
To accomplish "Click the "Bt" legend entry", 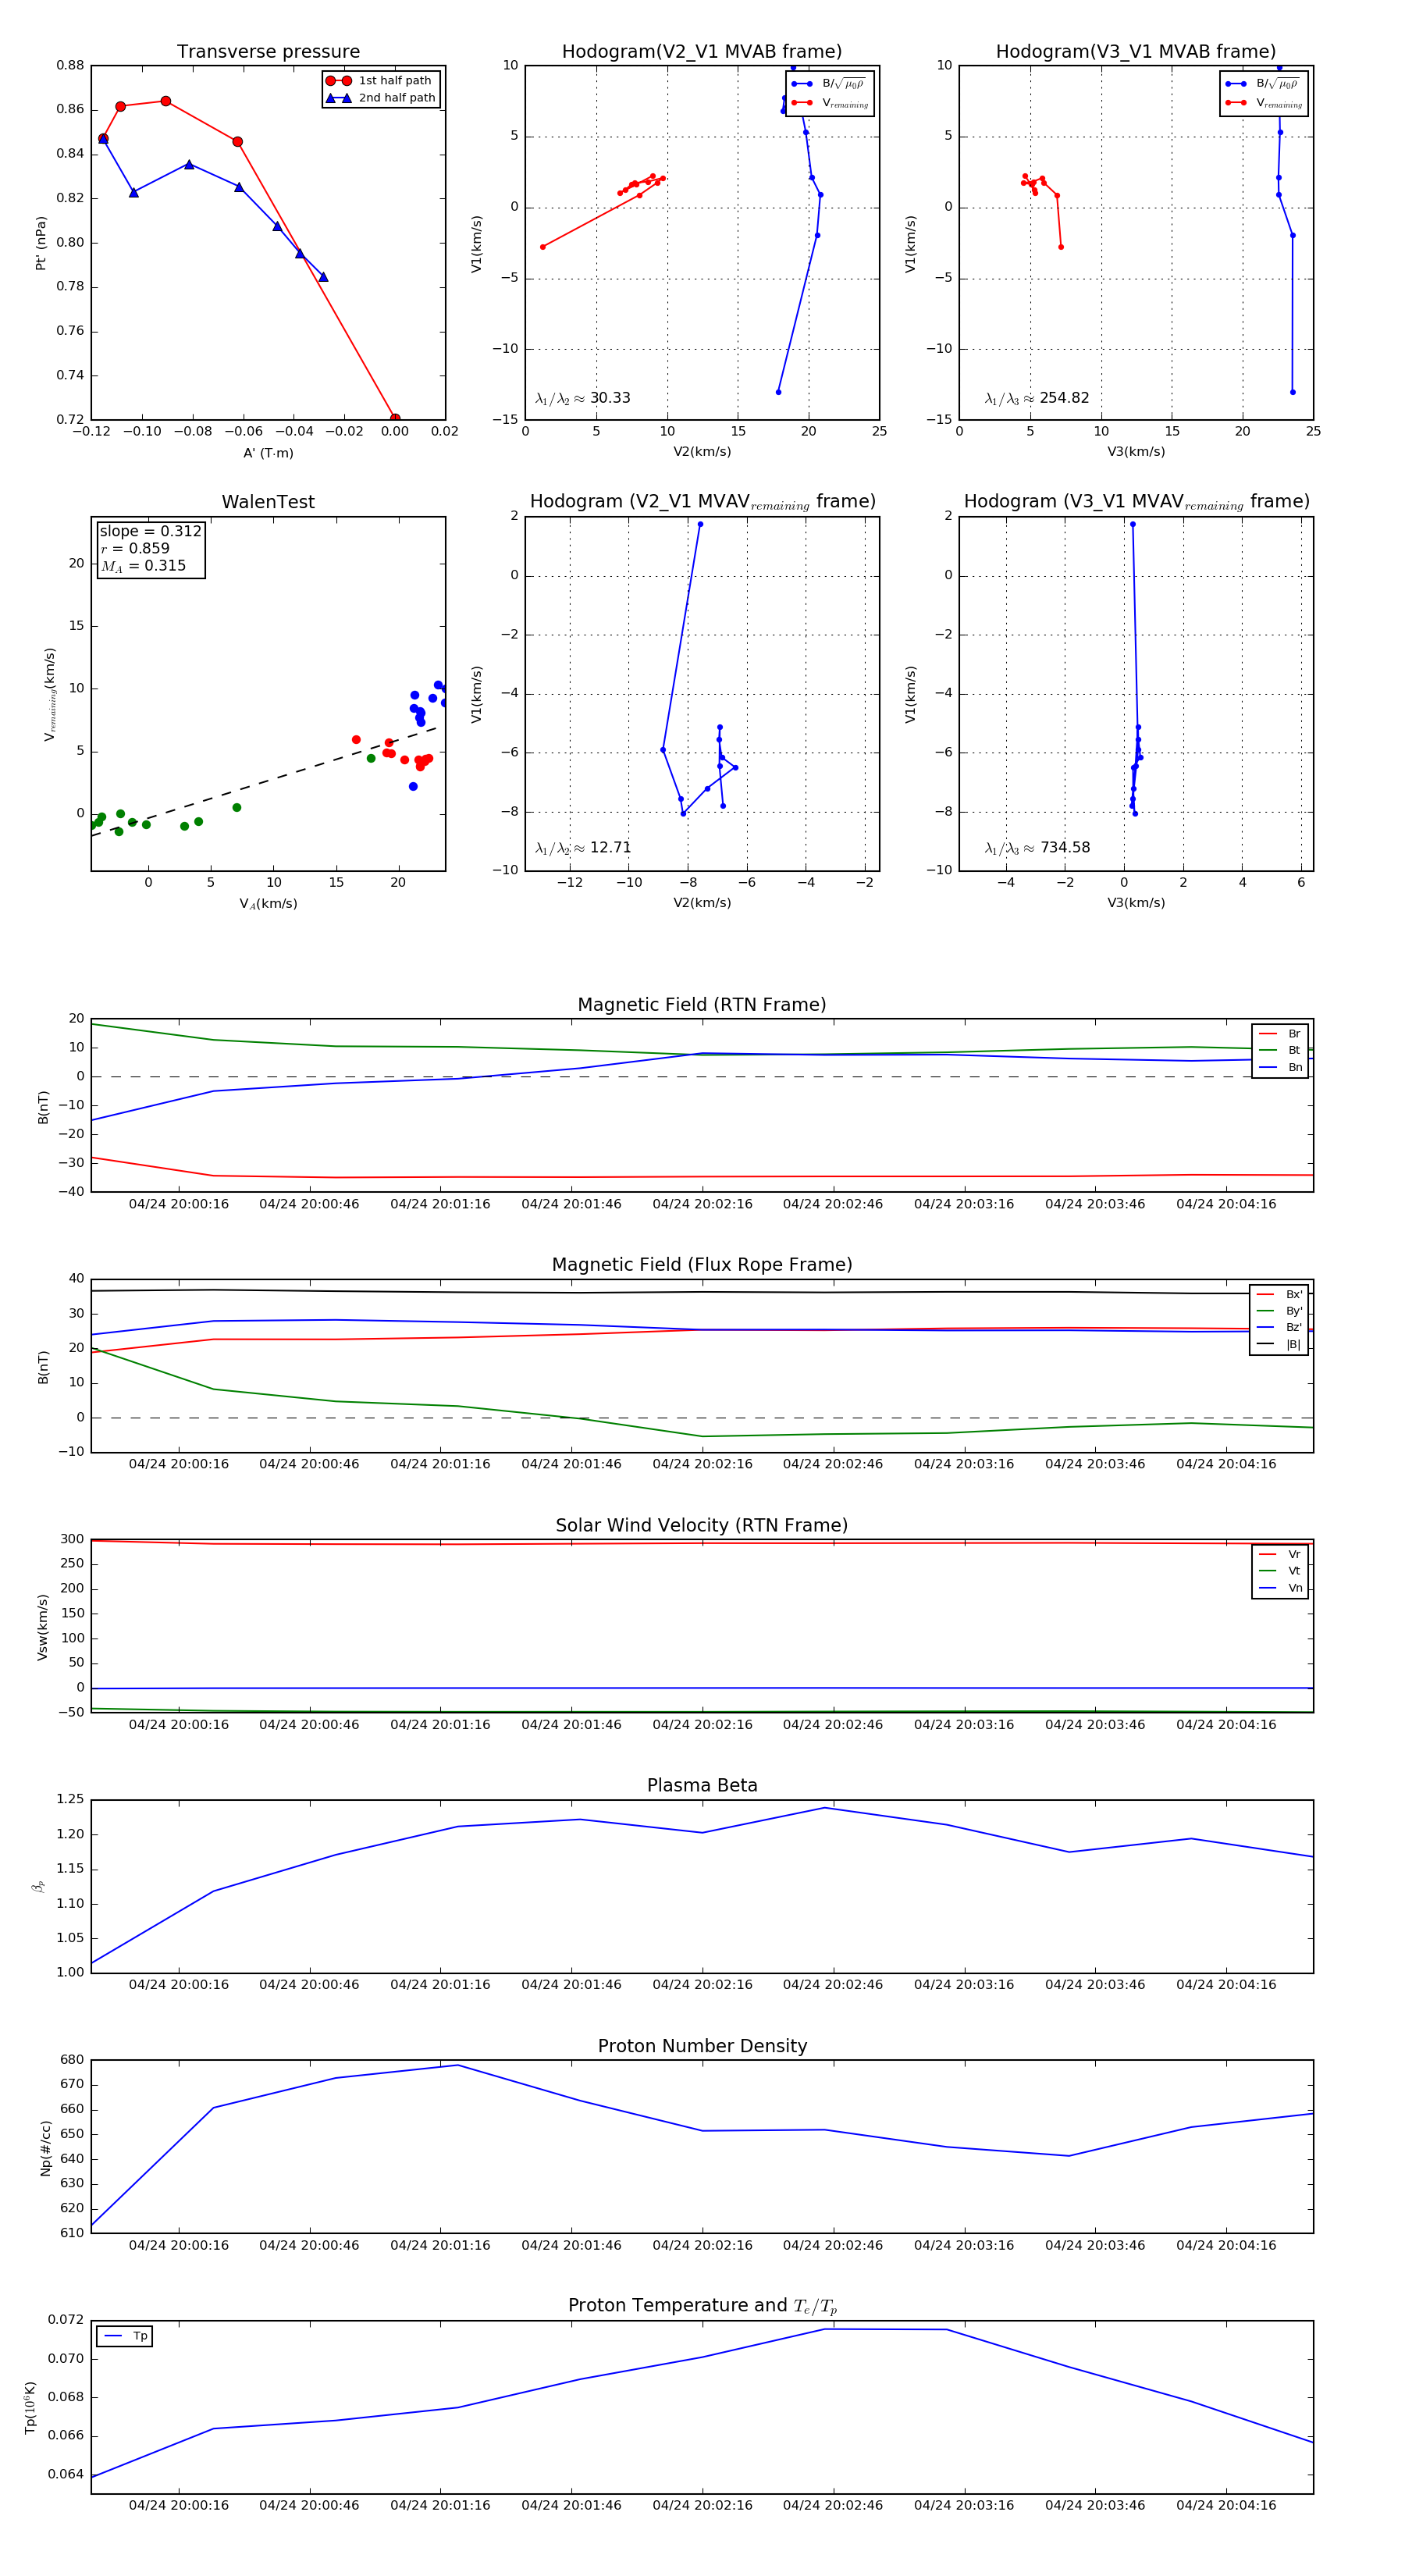I will pyautogui.click(x=1280, y=1050).
